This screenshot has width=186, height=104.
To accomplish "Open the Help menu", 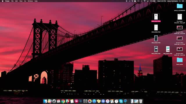I will point(36,1).
